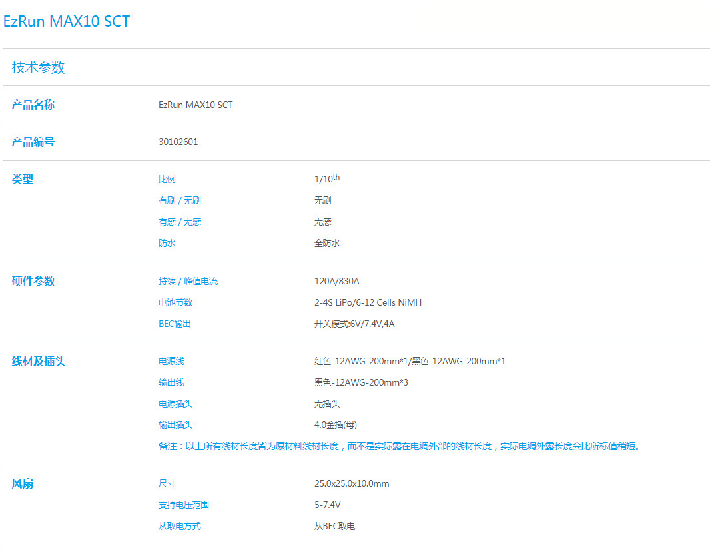
Task: Click the 支持电压范围 label
Action: (183, 505)
